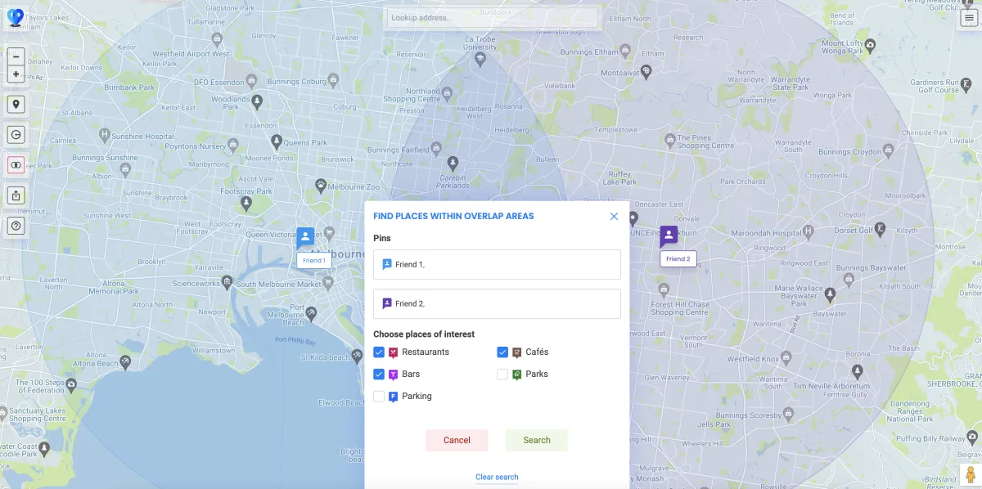
Task: Click the Bunnings Coburg map marker
Action: [333, 80]
